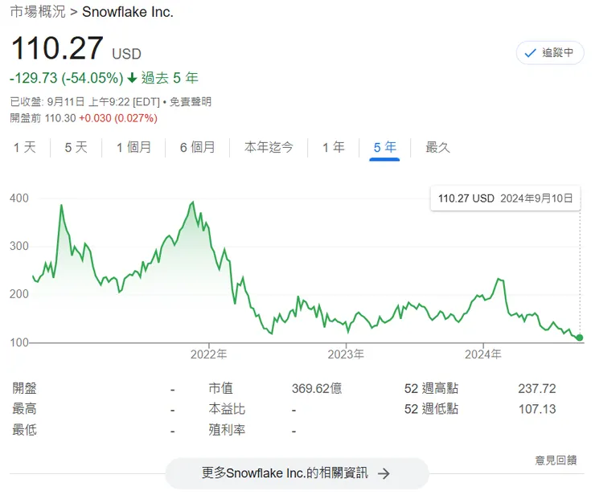Click the 過去 5 年 period text
Image resolution: width=595 pixels, height=495 pixels.
tap(170, 78)
